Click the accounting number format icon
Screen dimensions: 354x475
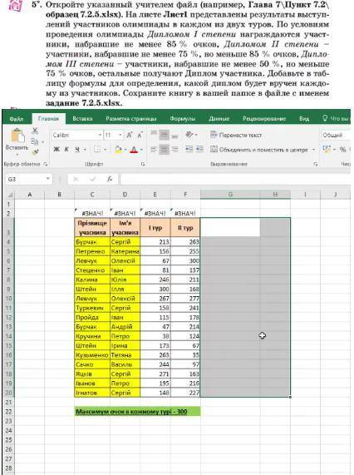click(x=327, y=150)
